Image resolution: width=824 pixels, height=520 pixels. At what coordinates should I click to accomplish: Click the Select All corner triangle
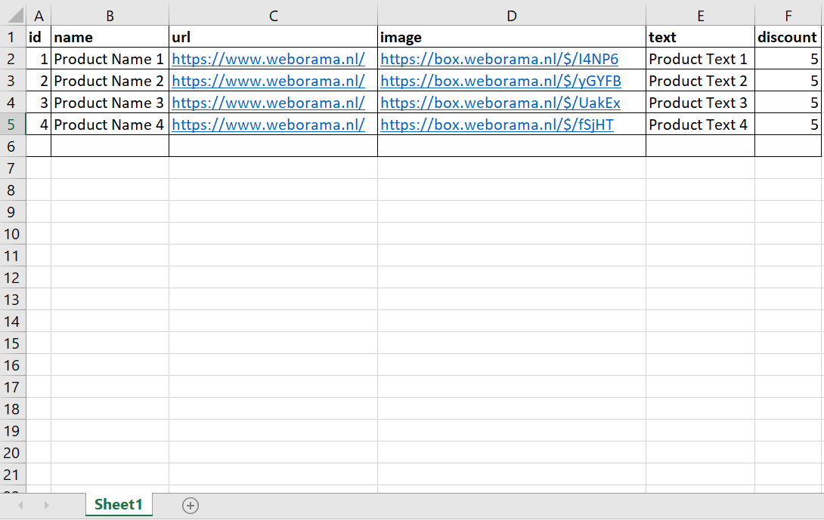click(15, 15)
